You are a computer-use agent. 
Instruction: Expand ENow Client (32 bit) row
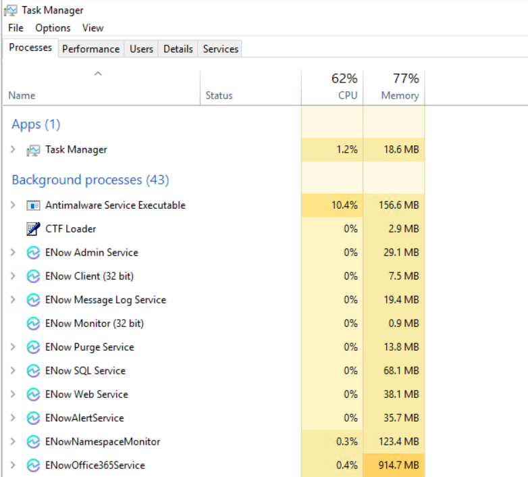point(13,276)
